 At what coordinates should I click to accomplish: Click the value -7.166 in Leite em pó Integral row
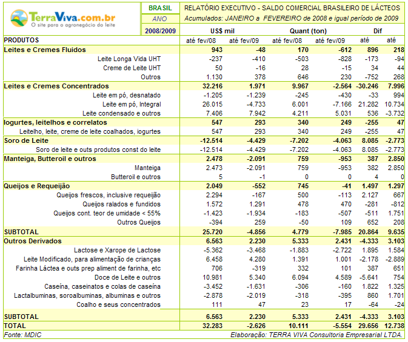pyautogui.click(x=342, y=105)
